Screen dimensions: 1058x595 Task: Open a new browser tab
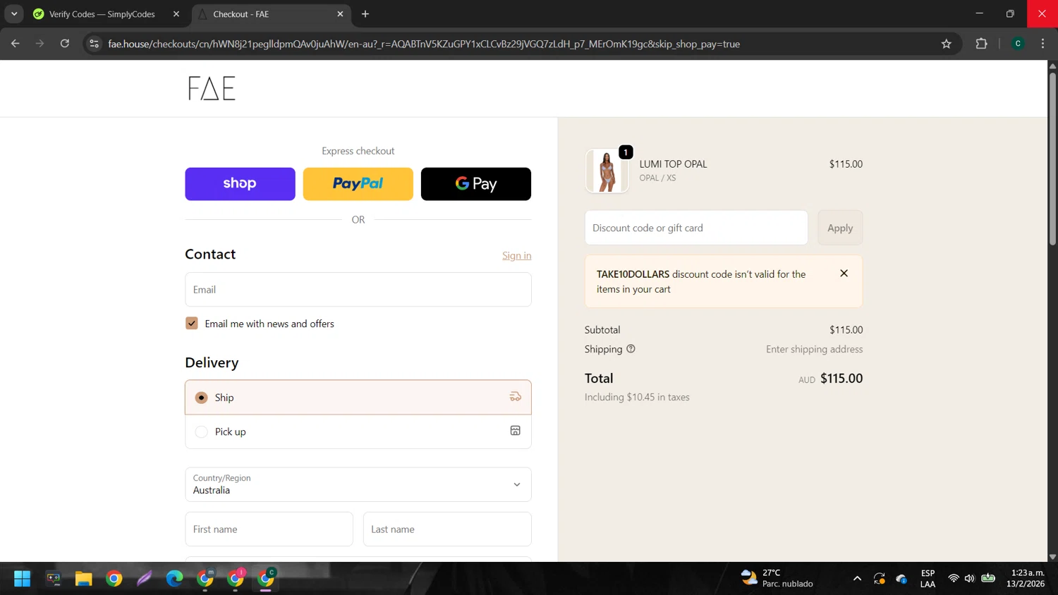(x=365, y=14)
